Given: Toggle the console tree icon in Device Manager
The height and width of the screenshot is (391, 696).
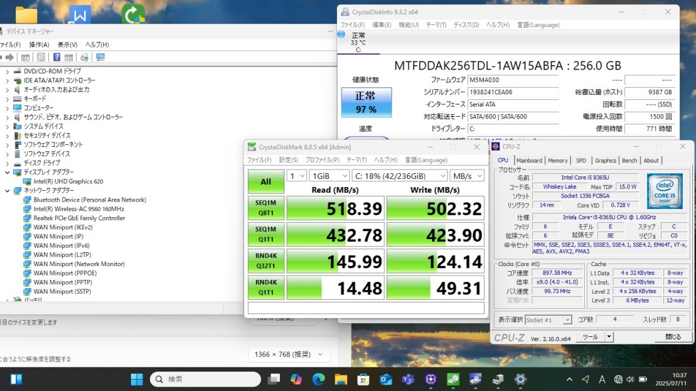Looking at the screenshot, I should tap(25, 57).
